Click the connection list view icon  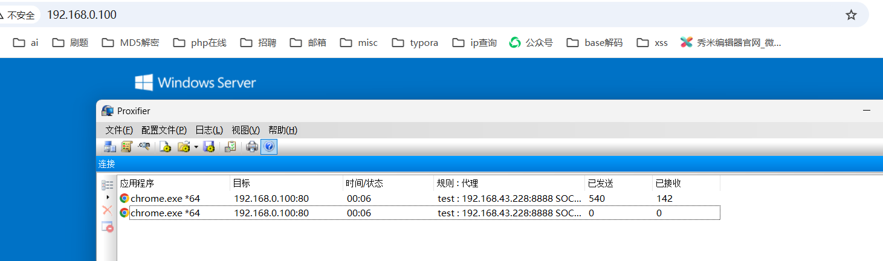pyautogui.click(x=108, y=185)
